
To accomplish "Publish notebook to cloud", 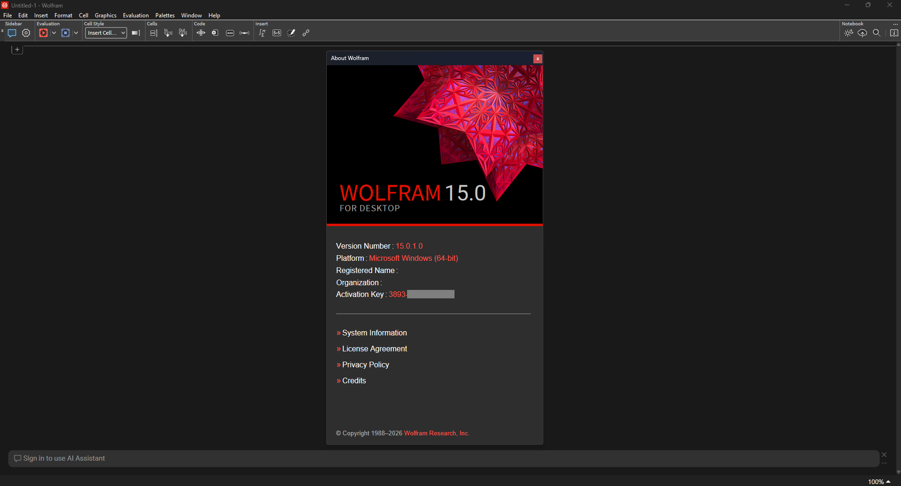I will point(862,33).
